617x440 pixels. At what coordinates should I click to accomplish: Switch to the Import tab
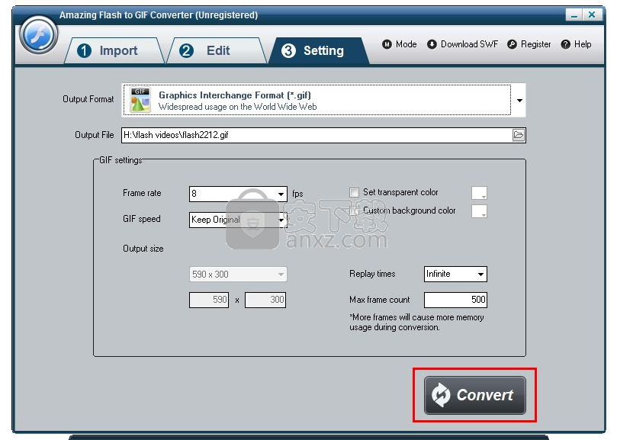coord(114,50)
